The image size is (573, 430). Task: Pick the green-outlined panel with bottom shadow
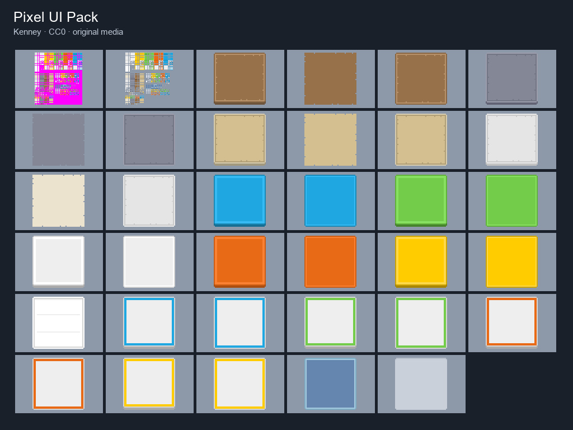(x=330, y=323)
